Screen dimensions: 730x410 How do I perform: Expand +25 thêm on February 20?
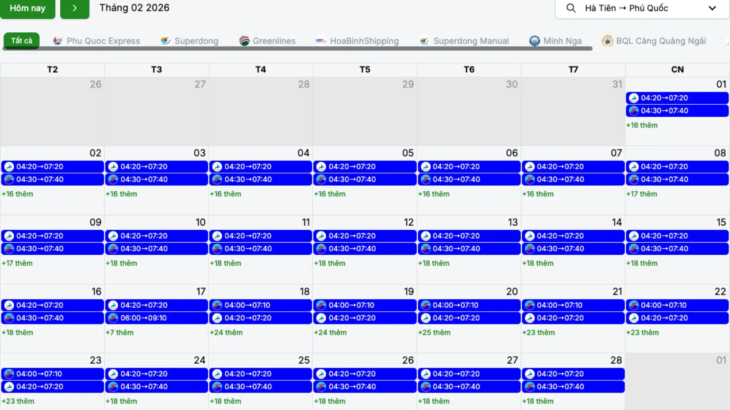coord(434,333)
